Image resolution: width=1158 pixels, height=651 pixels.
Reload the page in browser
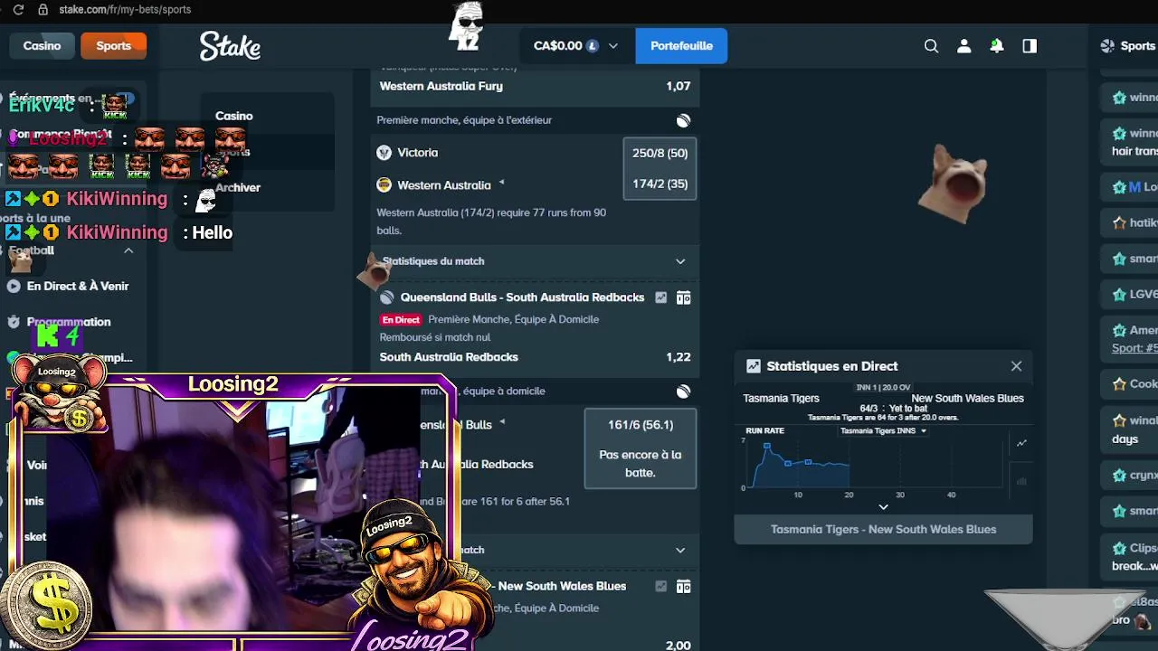18,9
